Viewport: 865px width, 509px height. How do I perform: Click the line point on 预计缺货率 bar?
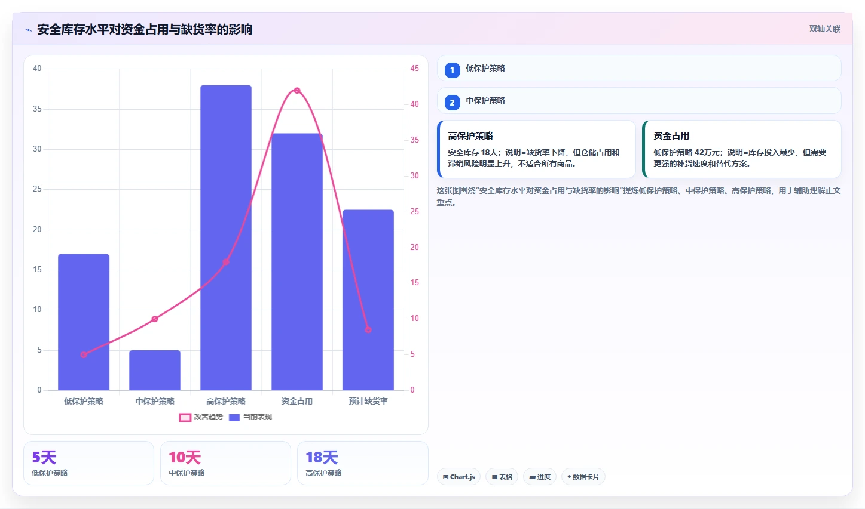(368, 329)
